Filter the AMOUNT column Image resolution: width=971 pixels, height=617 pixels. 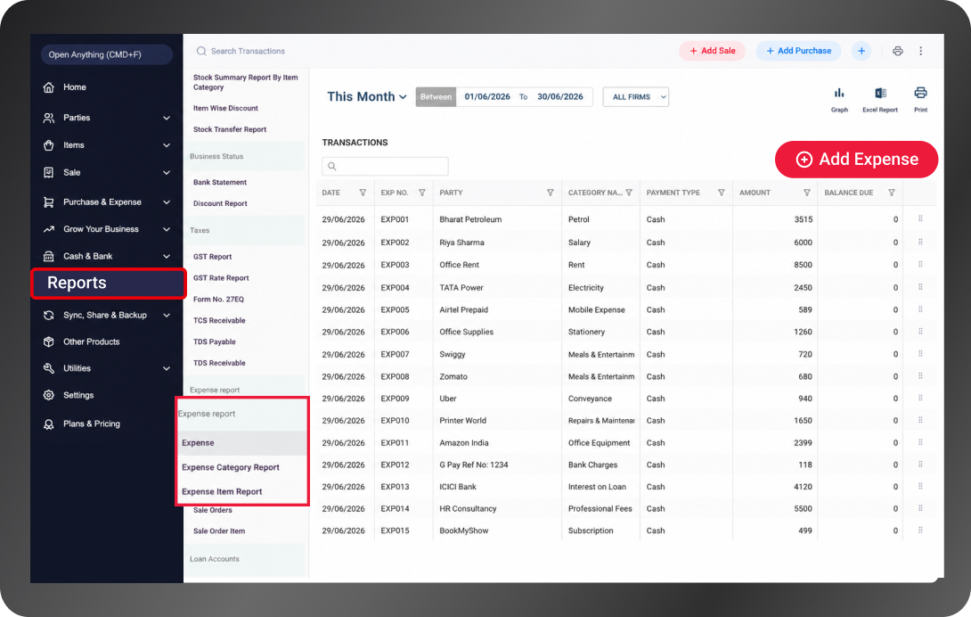pos(807,193)
